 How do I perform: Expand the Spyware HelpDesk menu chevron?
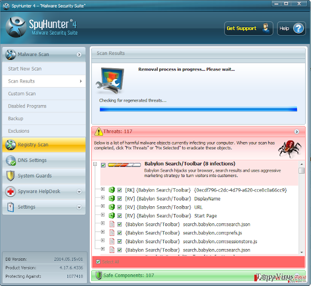click(x=79, y=192)
